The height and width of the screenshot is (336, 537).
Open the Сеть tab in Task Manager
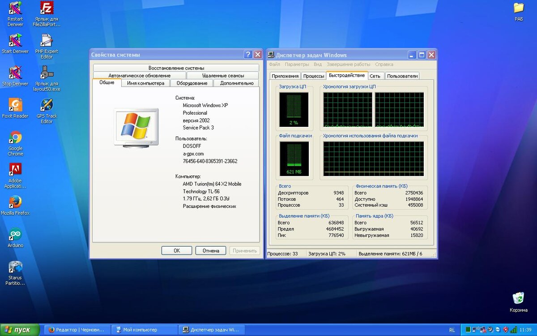(x=375, y=76)
